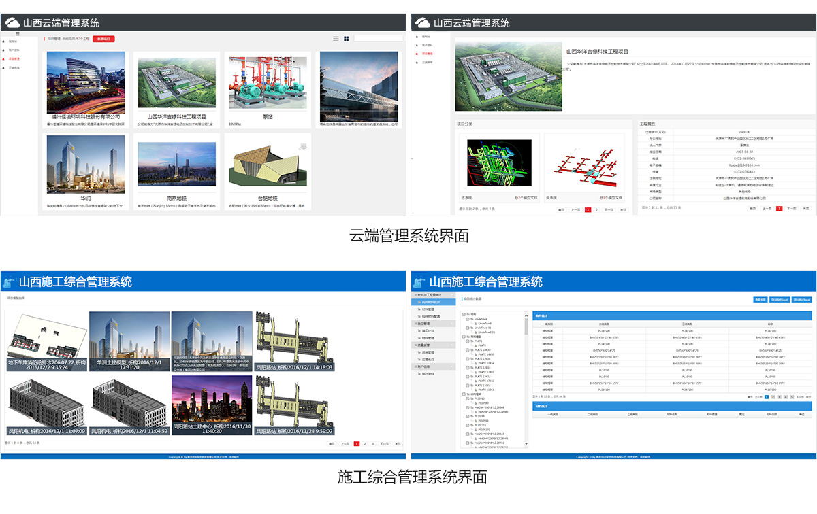Select the PLATE 17432 child tree item
This screenshot has height=514, width=817.
point(486,381)
